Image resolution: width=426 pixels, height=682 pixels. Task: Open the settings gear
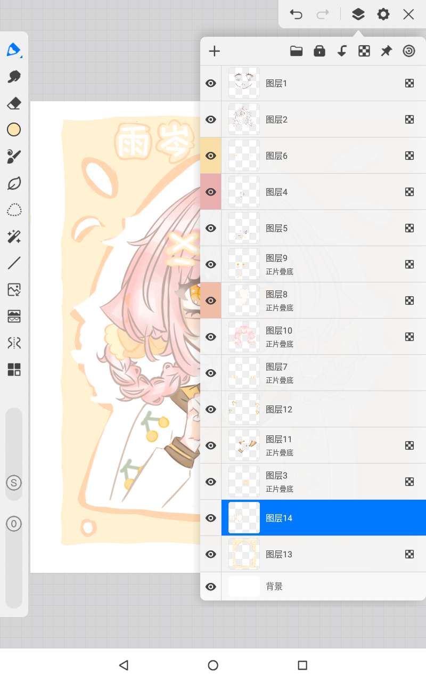click(383, 14)
